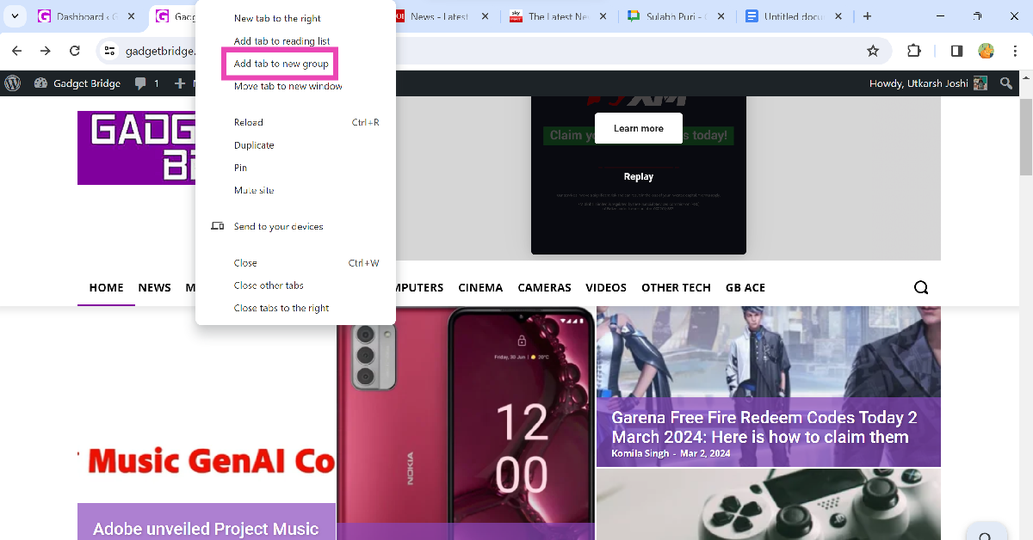This screenshot has height=540, width=1033.
Task: Open Howdy, Utkarsh Joshi account menu
Action: pos(930,83)
